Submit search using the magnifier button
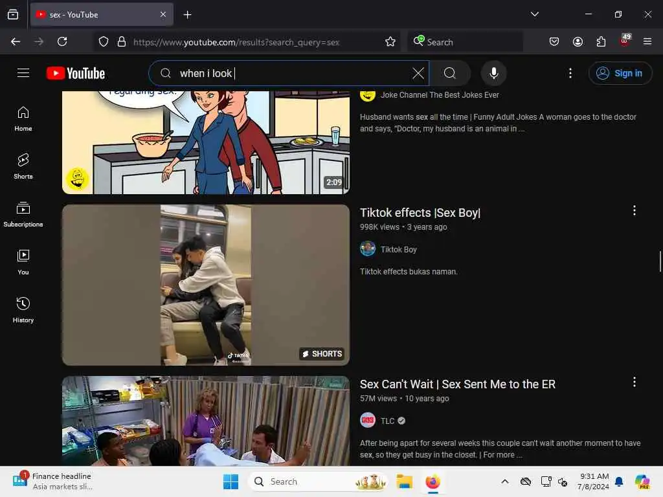Image resolution: width=663 pixels, height=497 pixels. [450, 73]
